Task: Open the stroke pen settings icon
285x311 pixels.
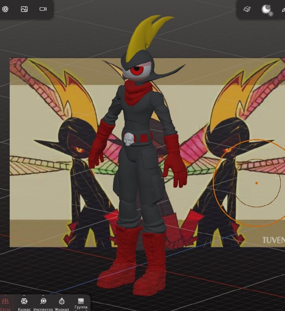Action: click(x=282, y=9)
